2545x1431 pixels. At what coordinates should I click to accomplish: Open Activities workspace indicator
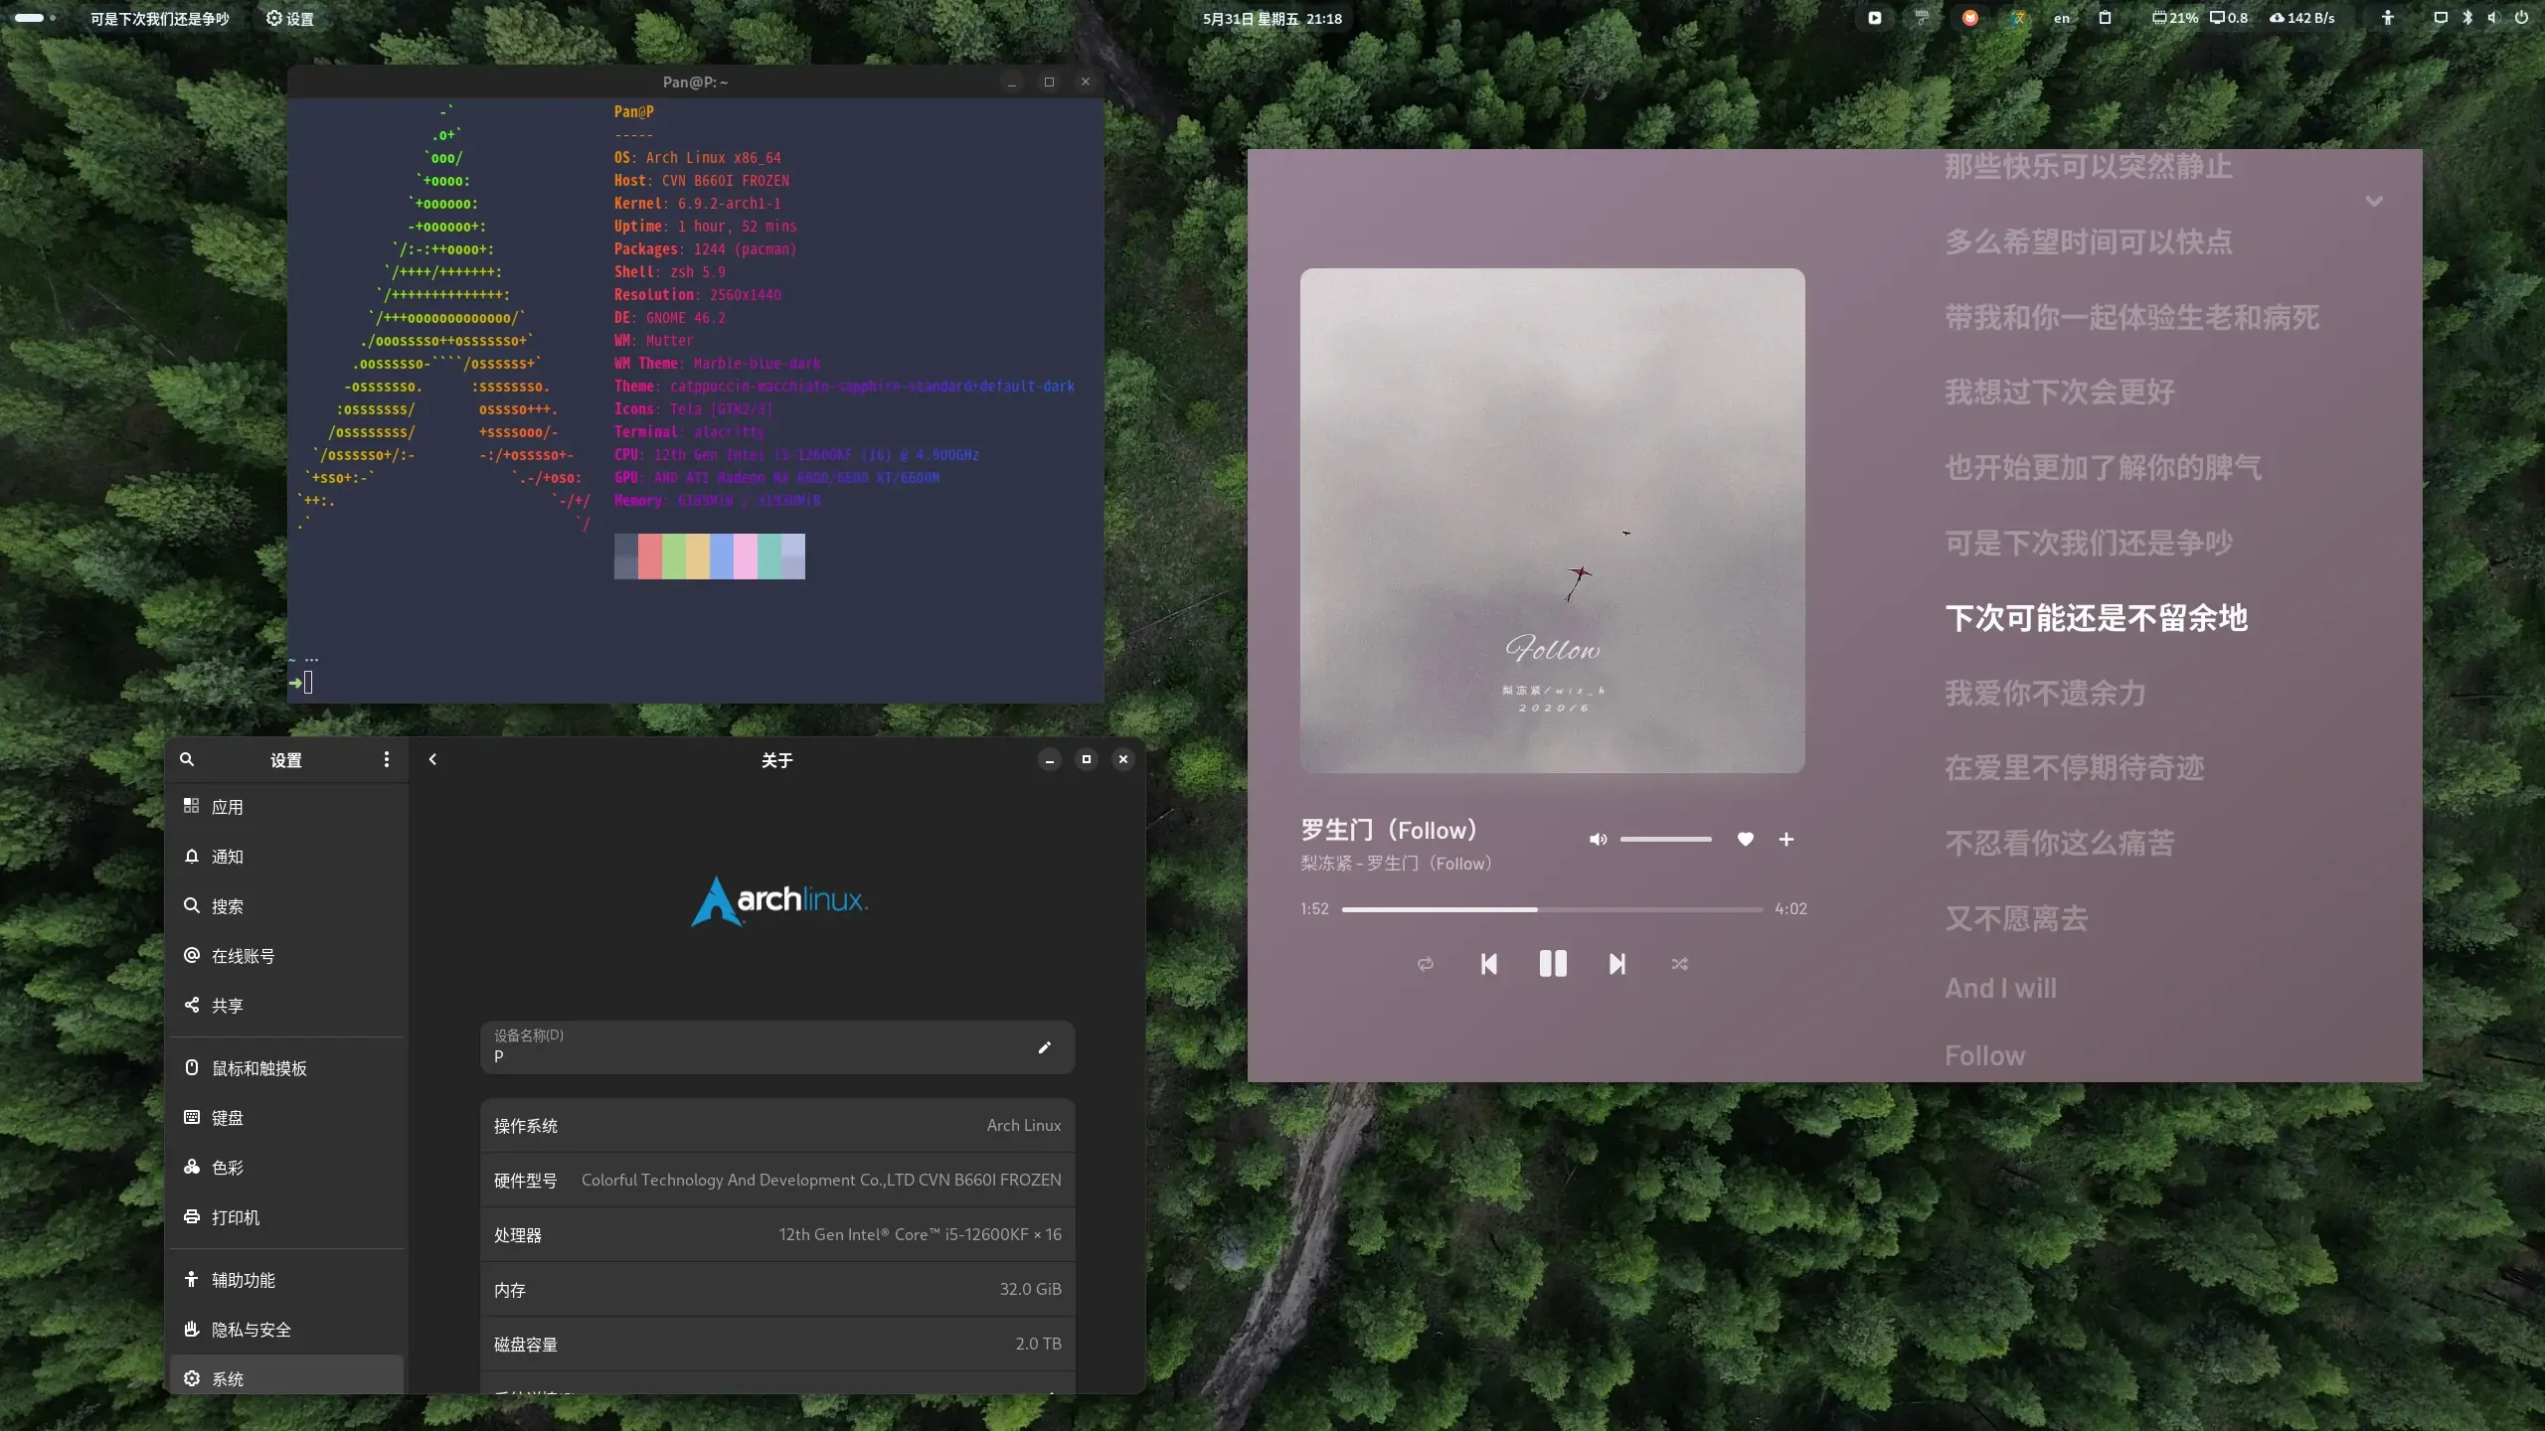(35, 18)
